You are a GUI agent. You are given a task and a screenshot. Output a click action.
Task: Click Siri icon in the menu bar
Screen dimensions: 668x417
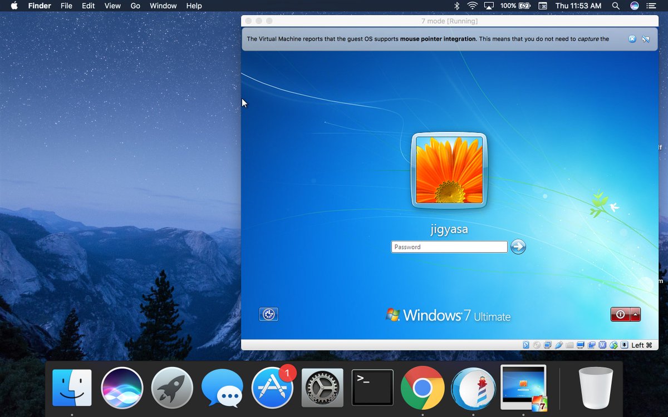click(x=634, y=6)
